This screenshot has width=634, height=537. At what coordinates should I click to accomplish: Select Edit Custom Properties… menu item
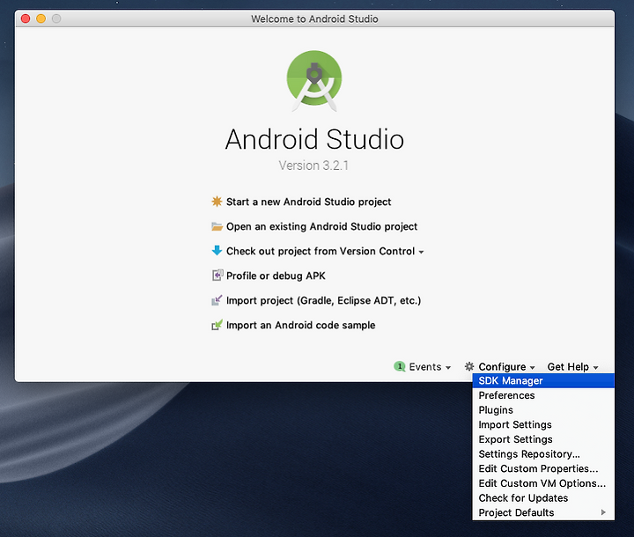pos(543,468)
